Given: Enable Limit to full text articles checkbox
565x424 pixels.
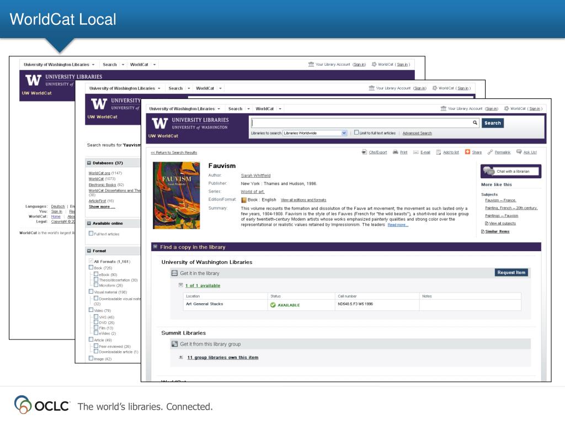Looking at the screenshot, I should (x=356, y=132).
